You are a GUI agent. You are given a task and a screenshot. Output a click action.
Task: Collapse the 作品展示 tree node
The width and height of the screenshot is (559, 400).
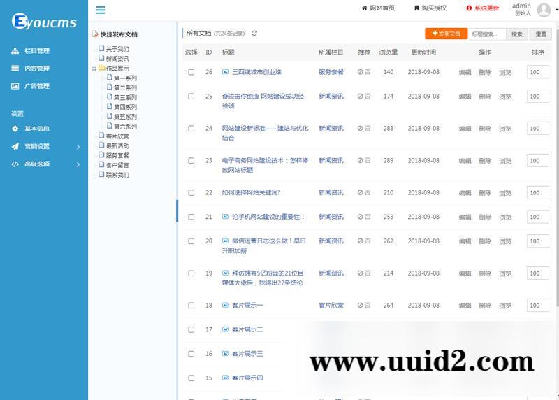click(x=94, y=69)
